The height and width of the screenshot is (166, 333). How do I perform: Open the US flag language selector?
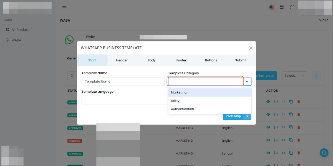(272, 8)
